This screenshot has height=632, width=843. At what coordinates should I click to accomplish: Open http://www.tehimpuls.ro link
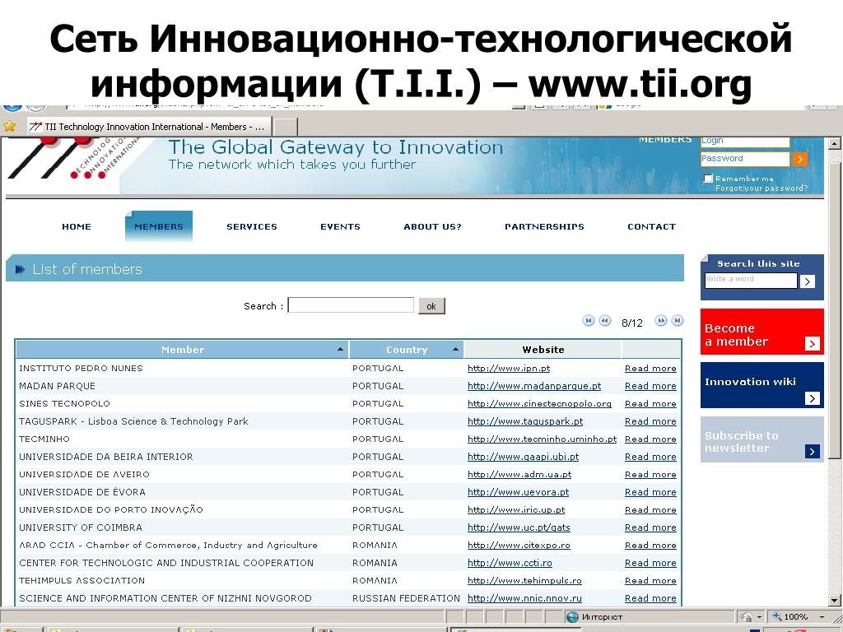524,581
